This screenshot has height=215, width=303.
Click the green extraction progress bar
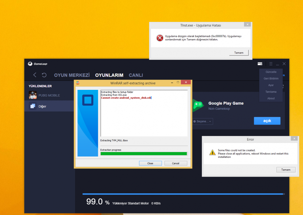(x=144, y=153)
